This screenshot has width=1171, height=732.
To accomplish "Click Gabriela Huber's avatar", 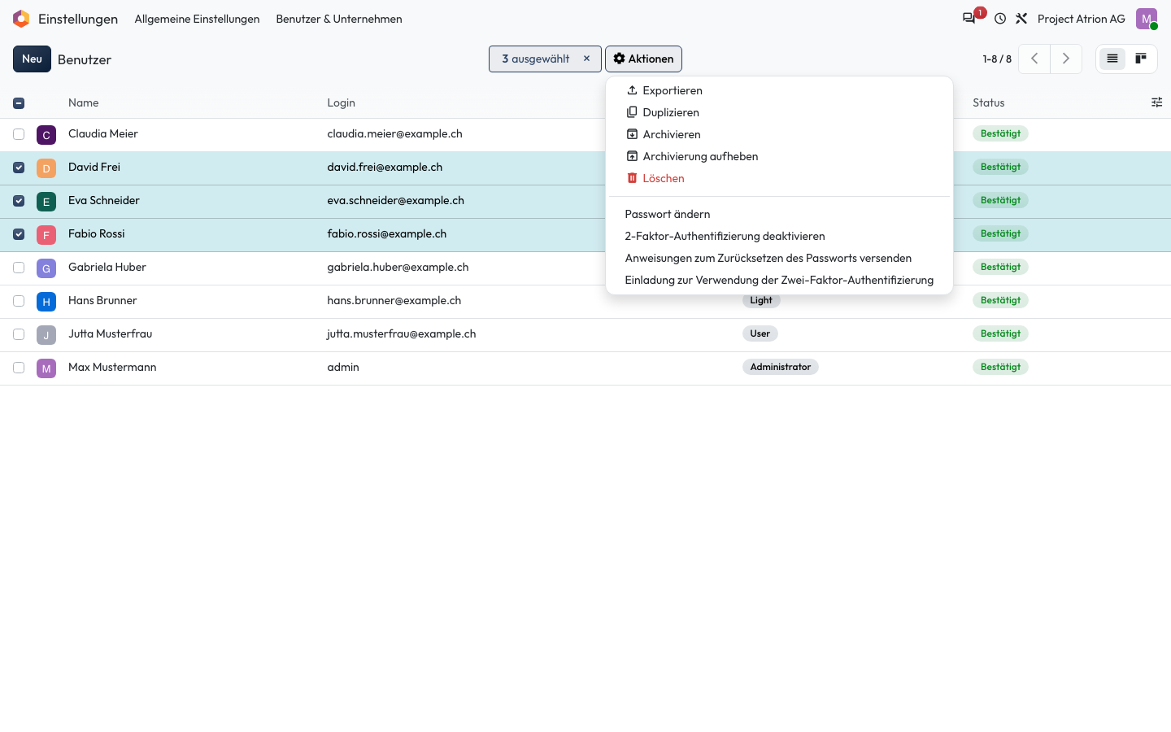I will [46, 268].
